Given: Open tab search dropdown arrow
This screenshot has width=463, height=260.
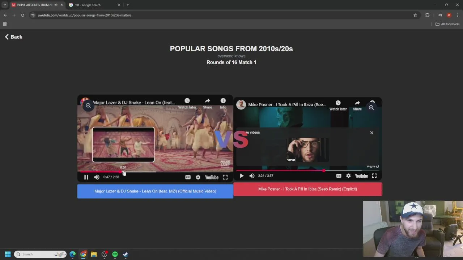Looking at the screenshot, I should tap(5, 5).
